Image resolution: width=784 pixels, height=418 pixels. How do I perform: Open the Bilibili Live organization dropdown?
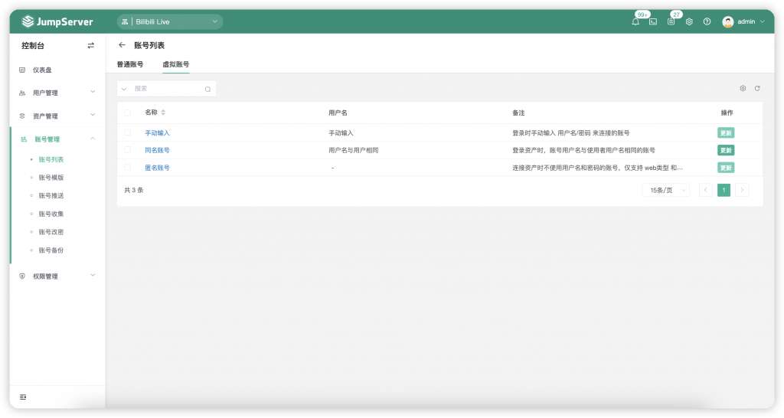click(170, 21)
